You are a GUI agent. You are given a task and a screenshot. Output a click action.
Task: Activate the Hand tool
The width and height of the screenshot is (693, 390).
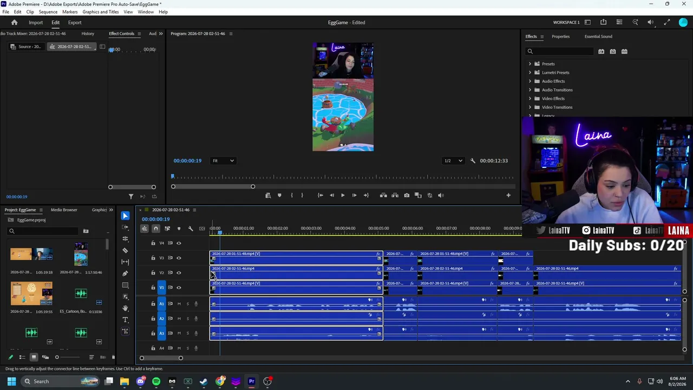coord(125,308)
